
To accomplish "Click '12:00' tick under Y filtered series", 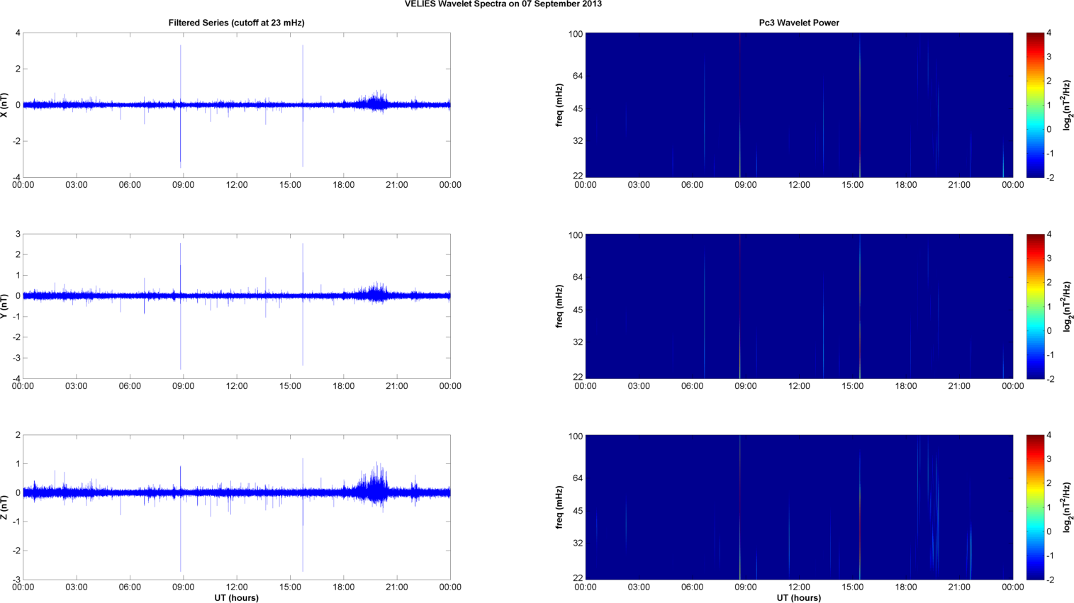I will (x=236, y=386).
